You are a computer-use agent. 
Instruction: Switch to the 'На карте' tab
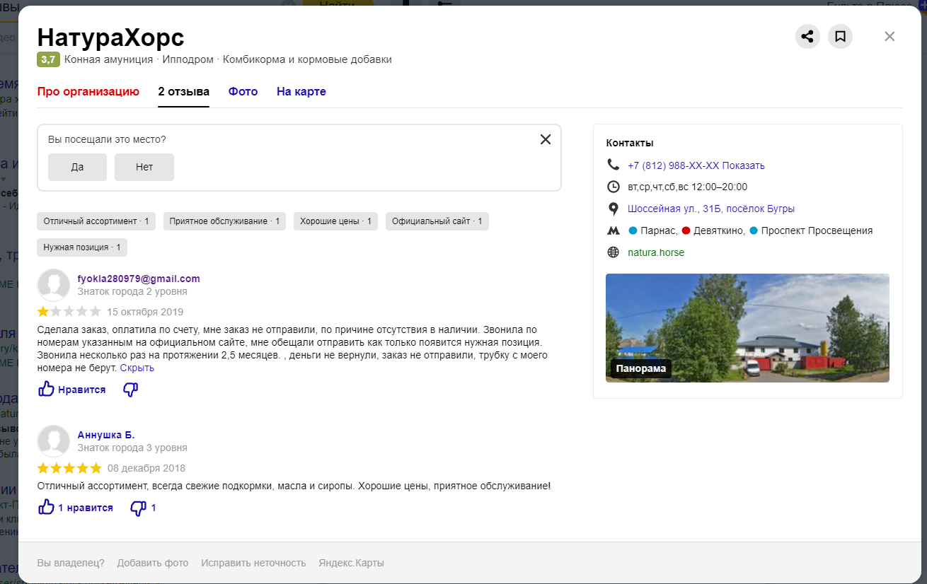click(x=301, y=92)
